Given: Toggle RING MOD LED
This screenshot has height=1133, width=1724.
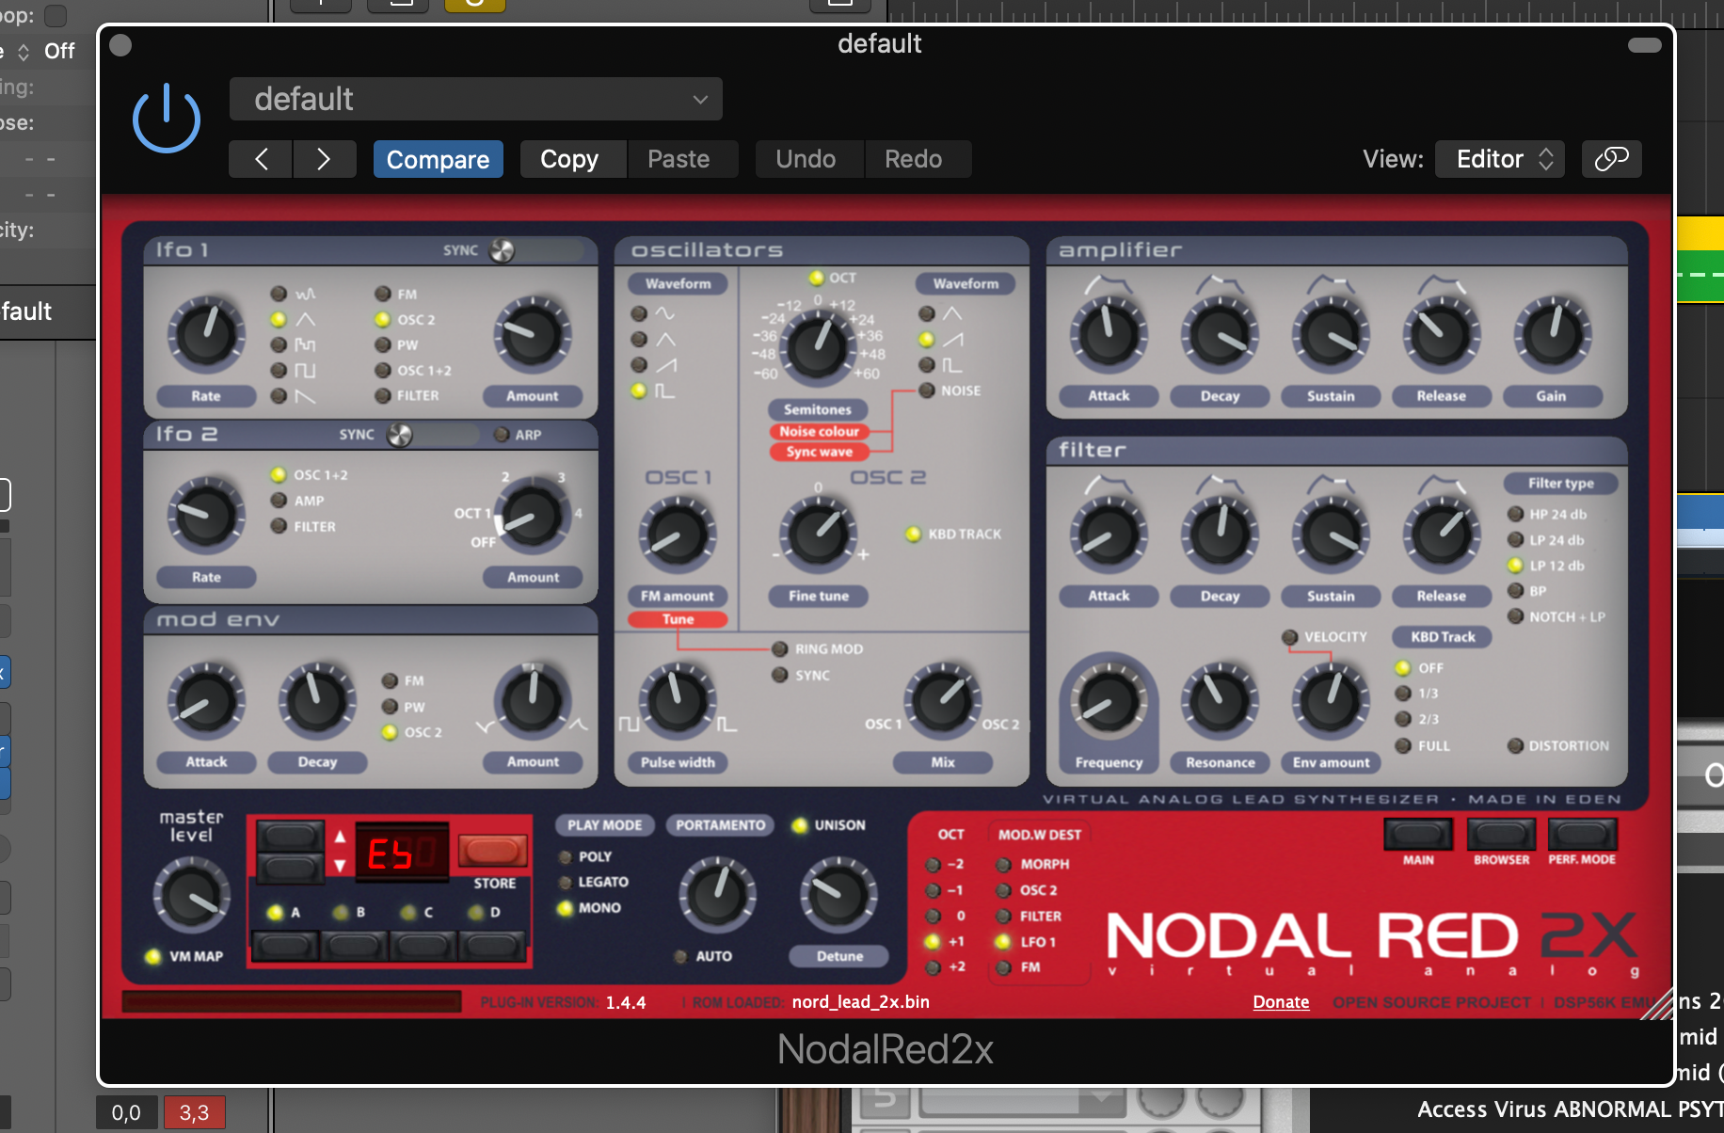Looking at the screenshot, I should tap(779, 648).
